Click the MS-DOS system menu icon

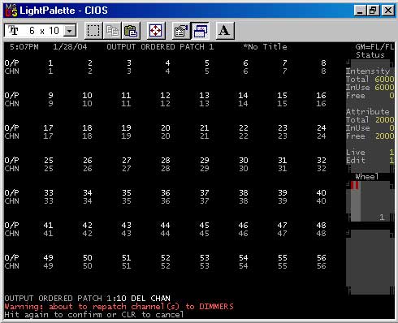coord(11,11)
